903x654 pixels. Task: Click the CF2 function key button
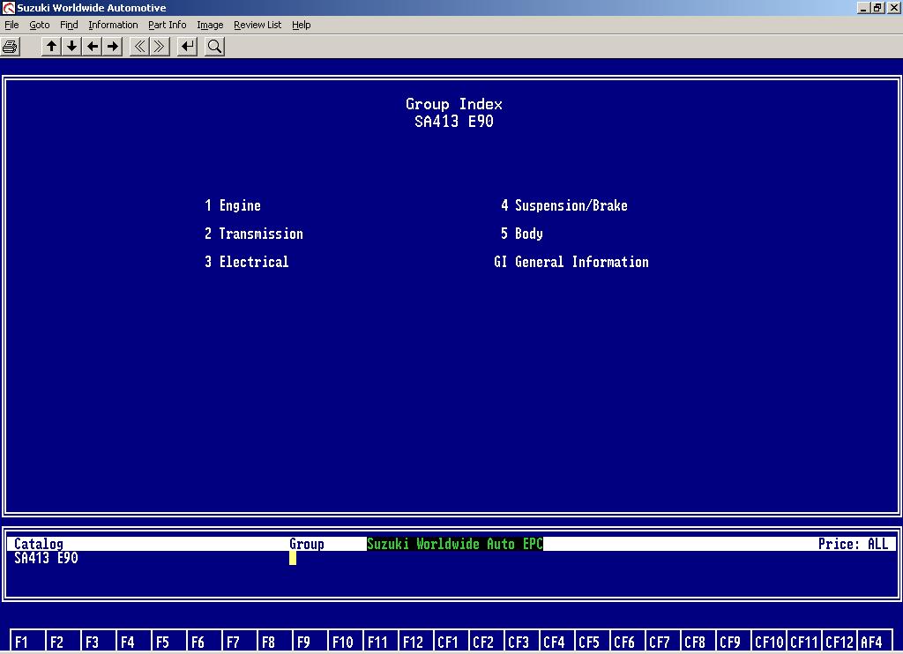point(486,642)
